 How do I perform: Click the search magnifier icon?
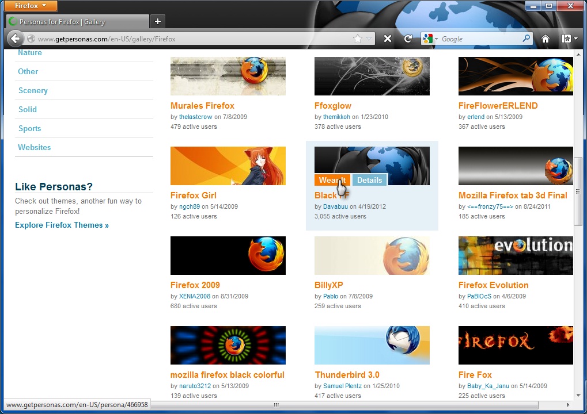tap(526, 39)
